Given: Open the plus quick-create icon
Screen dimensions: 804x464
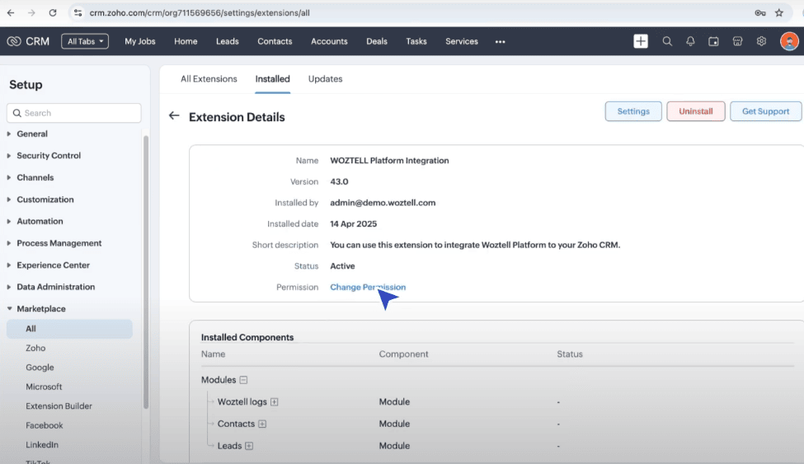Looking at the screenshot, I should [x=641, y=41].
